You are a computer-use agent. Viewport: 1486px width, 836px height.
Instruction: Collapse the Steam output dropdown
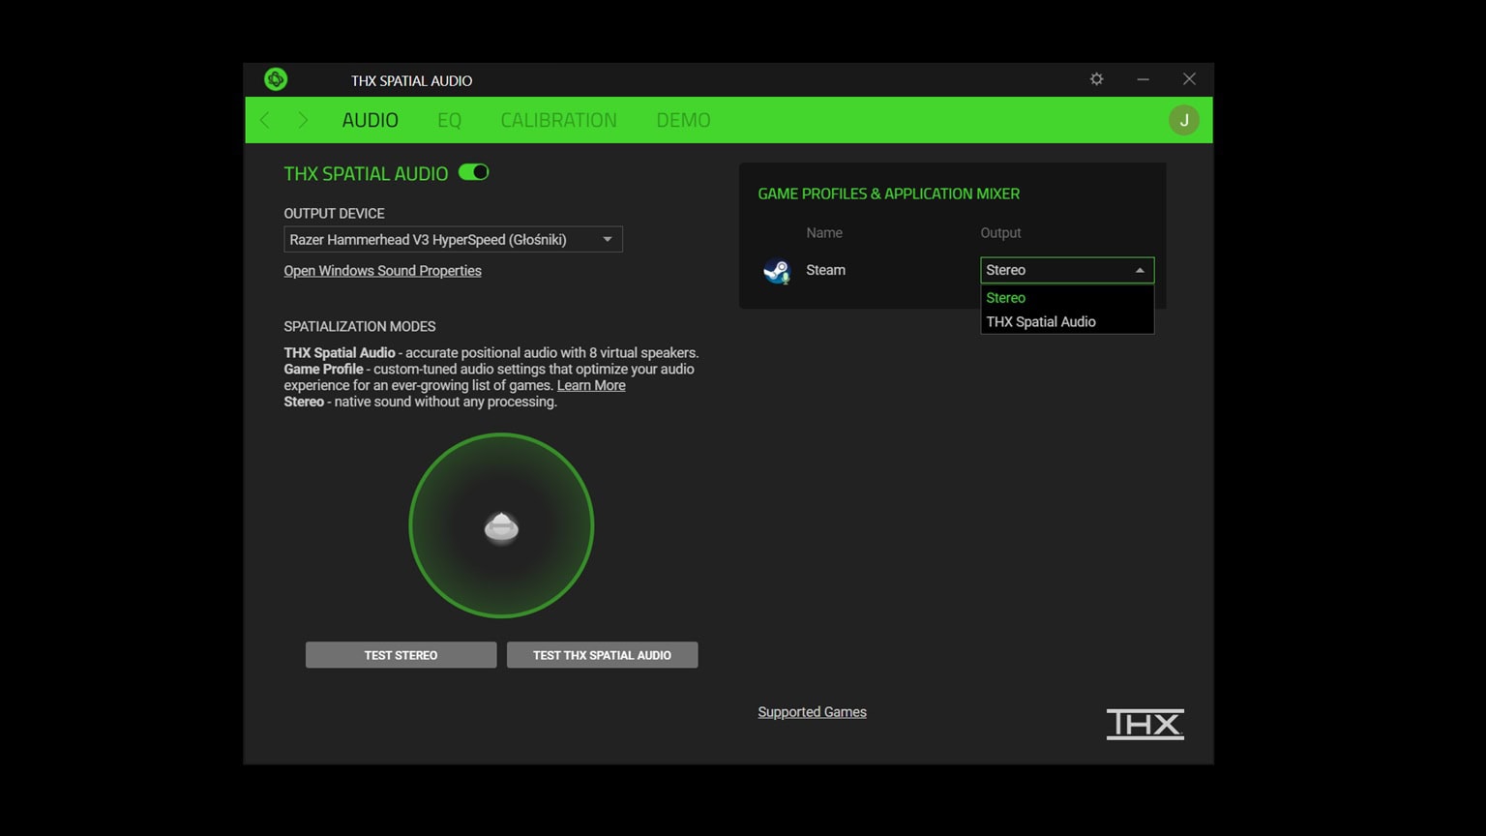pyautogui.click(x=1067, y=270)
